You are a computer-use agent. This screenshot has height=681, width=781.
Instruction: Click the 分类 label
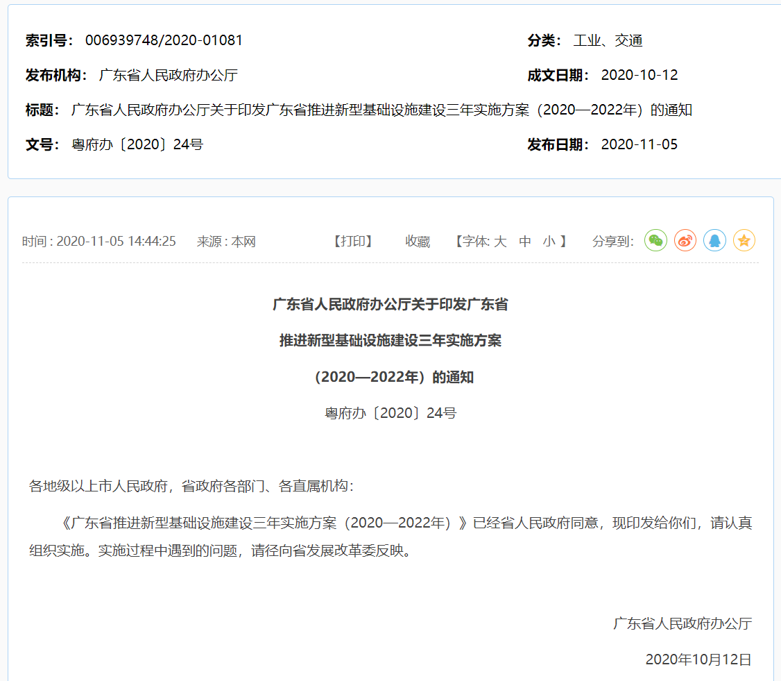click(x=544, y=40)
